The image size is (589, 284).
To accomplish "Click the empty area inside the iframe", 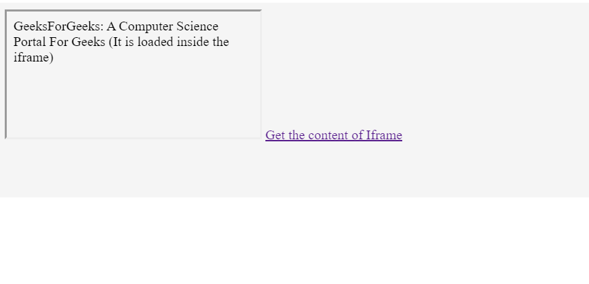I will [x=135, y=101].
